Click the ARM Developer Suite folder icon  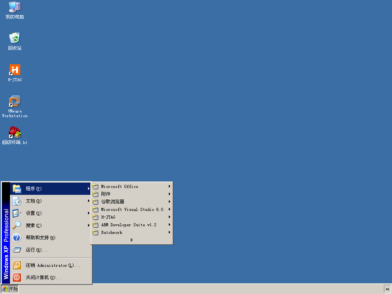pos(95,225)
